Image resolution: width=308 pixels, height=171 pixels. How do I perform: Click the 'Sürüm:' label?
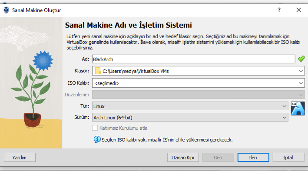coord(82,118)
